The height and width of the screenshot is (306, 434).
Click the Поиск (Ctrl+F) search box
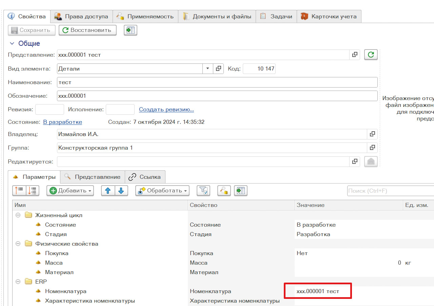[391, 191]
